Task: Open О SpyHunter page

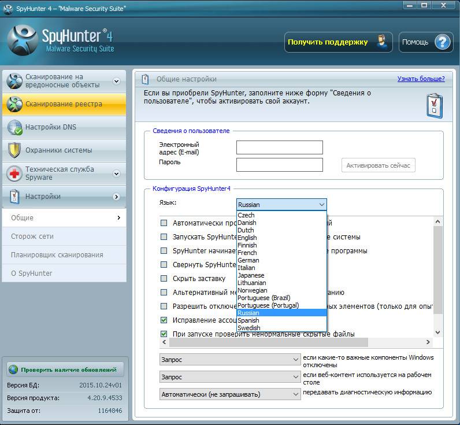Action: point(64,274)
